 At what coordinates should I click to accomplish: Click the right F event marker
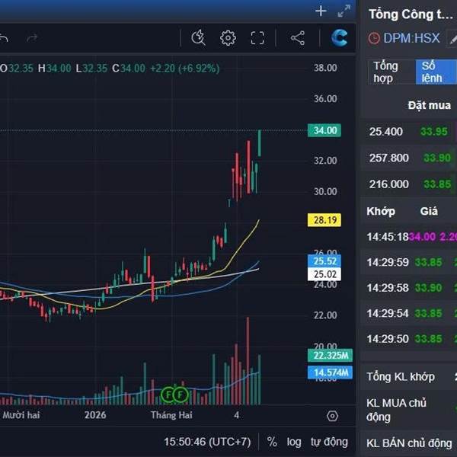[181, 395]
